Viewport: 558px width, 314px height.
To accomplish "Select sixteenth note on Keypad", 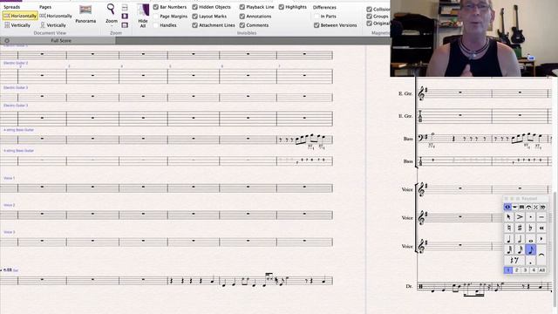I will pyautogui.click(x=520, y=250).
